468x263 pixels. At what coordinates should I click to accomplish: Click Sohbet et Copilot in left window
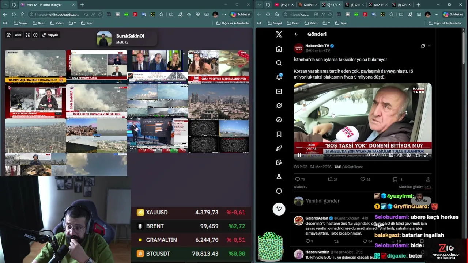click(241, 14)
